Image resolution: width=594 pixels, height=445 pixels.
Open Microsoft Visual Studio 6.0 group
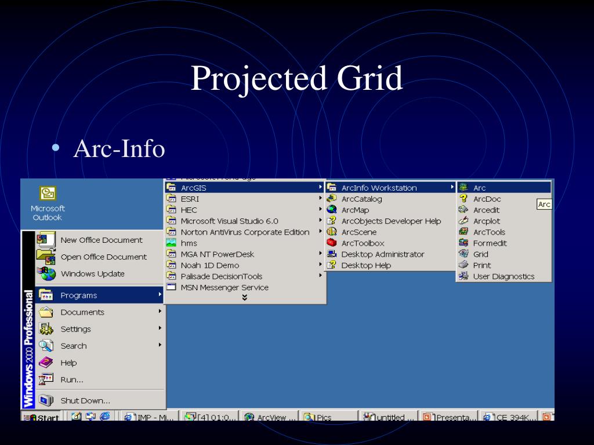click(245, 221)
